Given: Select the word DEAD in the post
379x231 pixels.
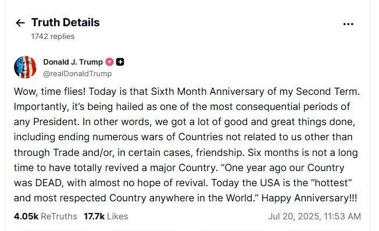Looking at the screenshot, I should click(x=49, y=183).
